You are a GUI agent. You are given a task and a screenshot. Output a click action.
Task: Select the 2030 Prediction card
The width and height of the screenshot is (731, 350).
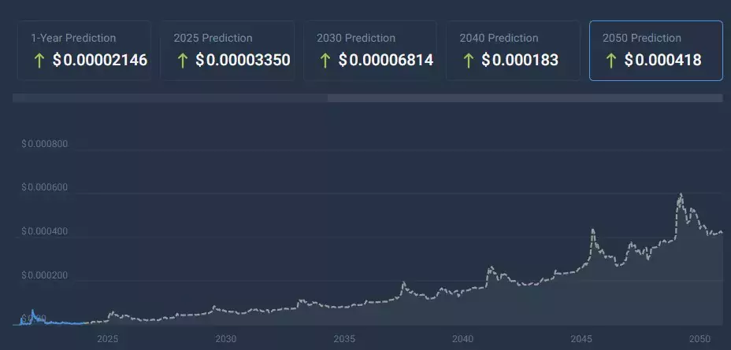[370, 51]
